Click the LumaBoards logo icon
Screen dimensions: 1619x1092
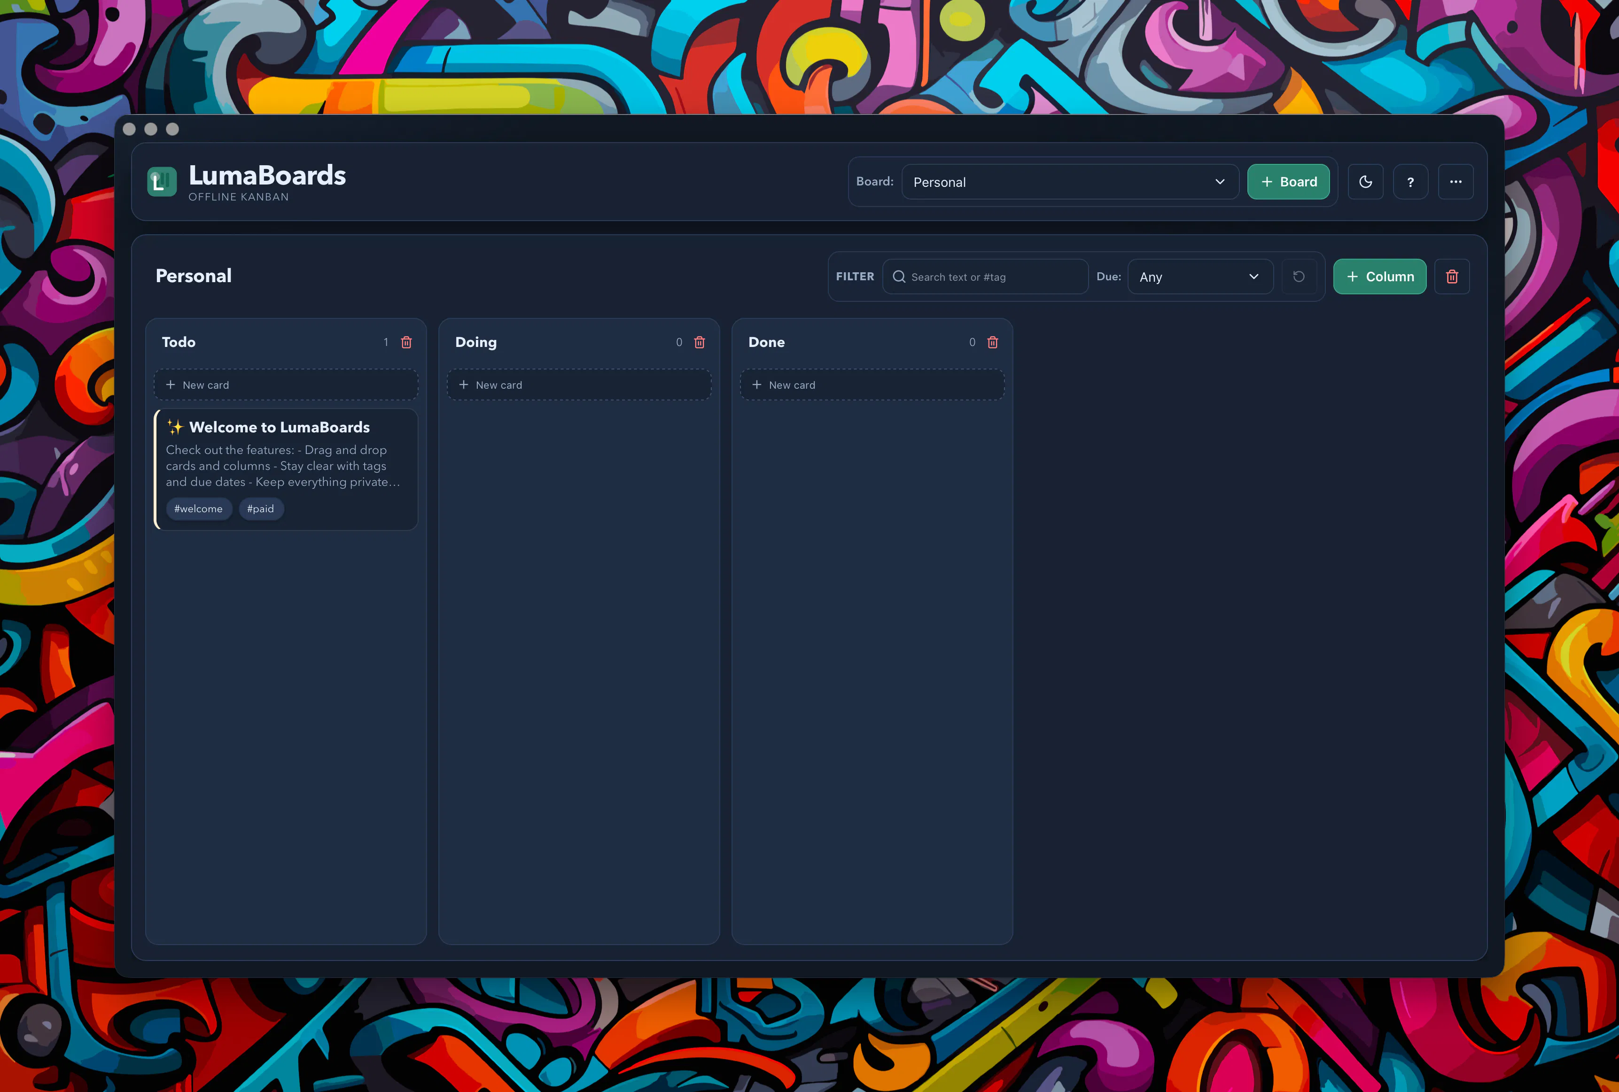coord(162,182)
